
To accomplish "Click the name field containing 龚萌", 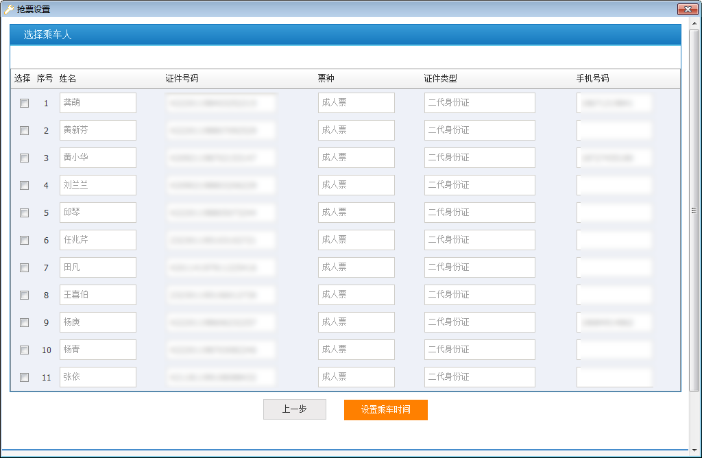I will pos(98,103).
